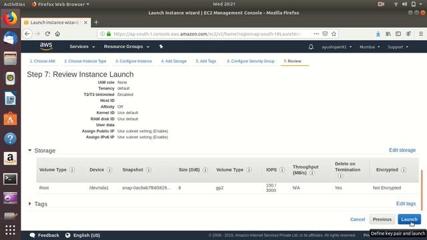Click the pin shortcuts icon in AWS navbar

161,47
